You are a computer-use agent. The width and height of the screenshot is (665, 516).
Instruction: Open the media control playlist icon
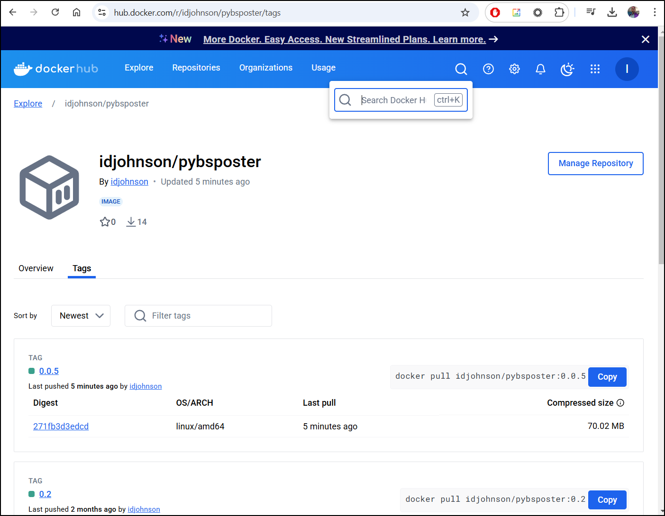pos(591,12)
